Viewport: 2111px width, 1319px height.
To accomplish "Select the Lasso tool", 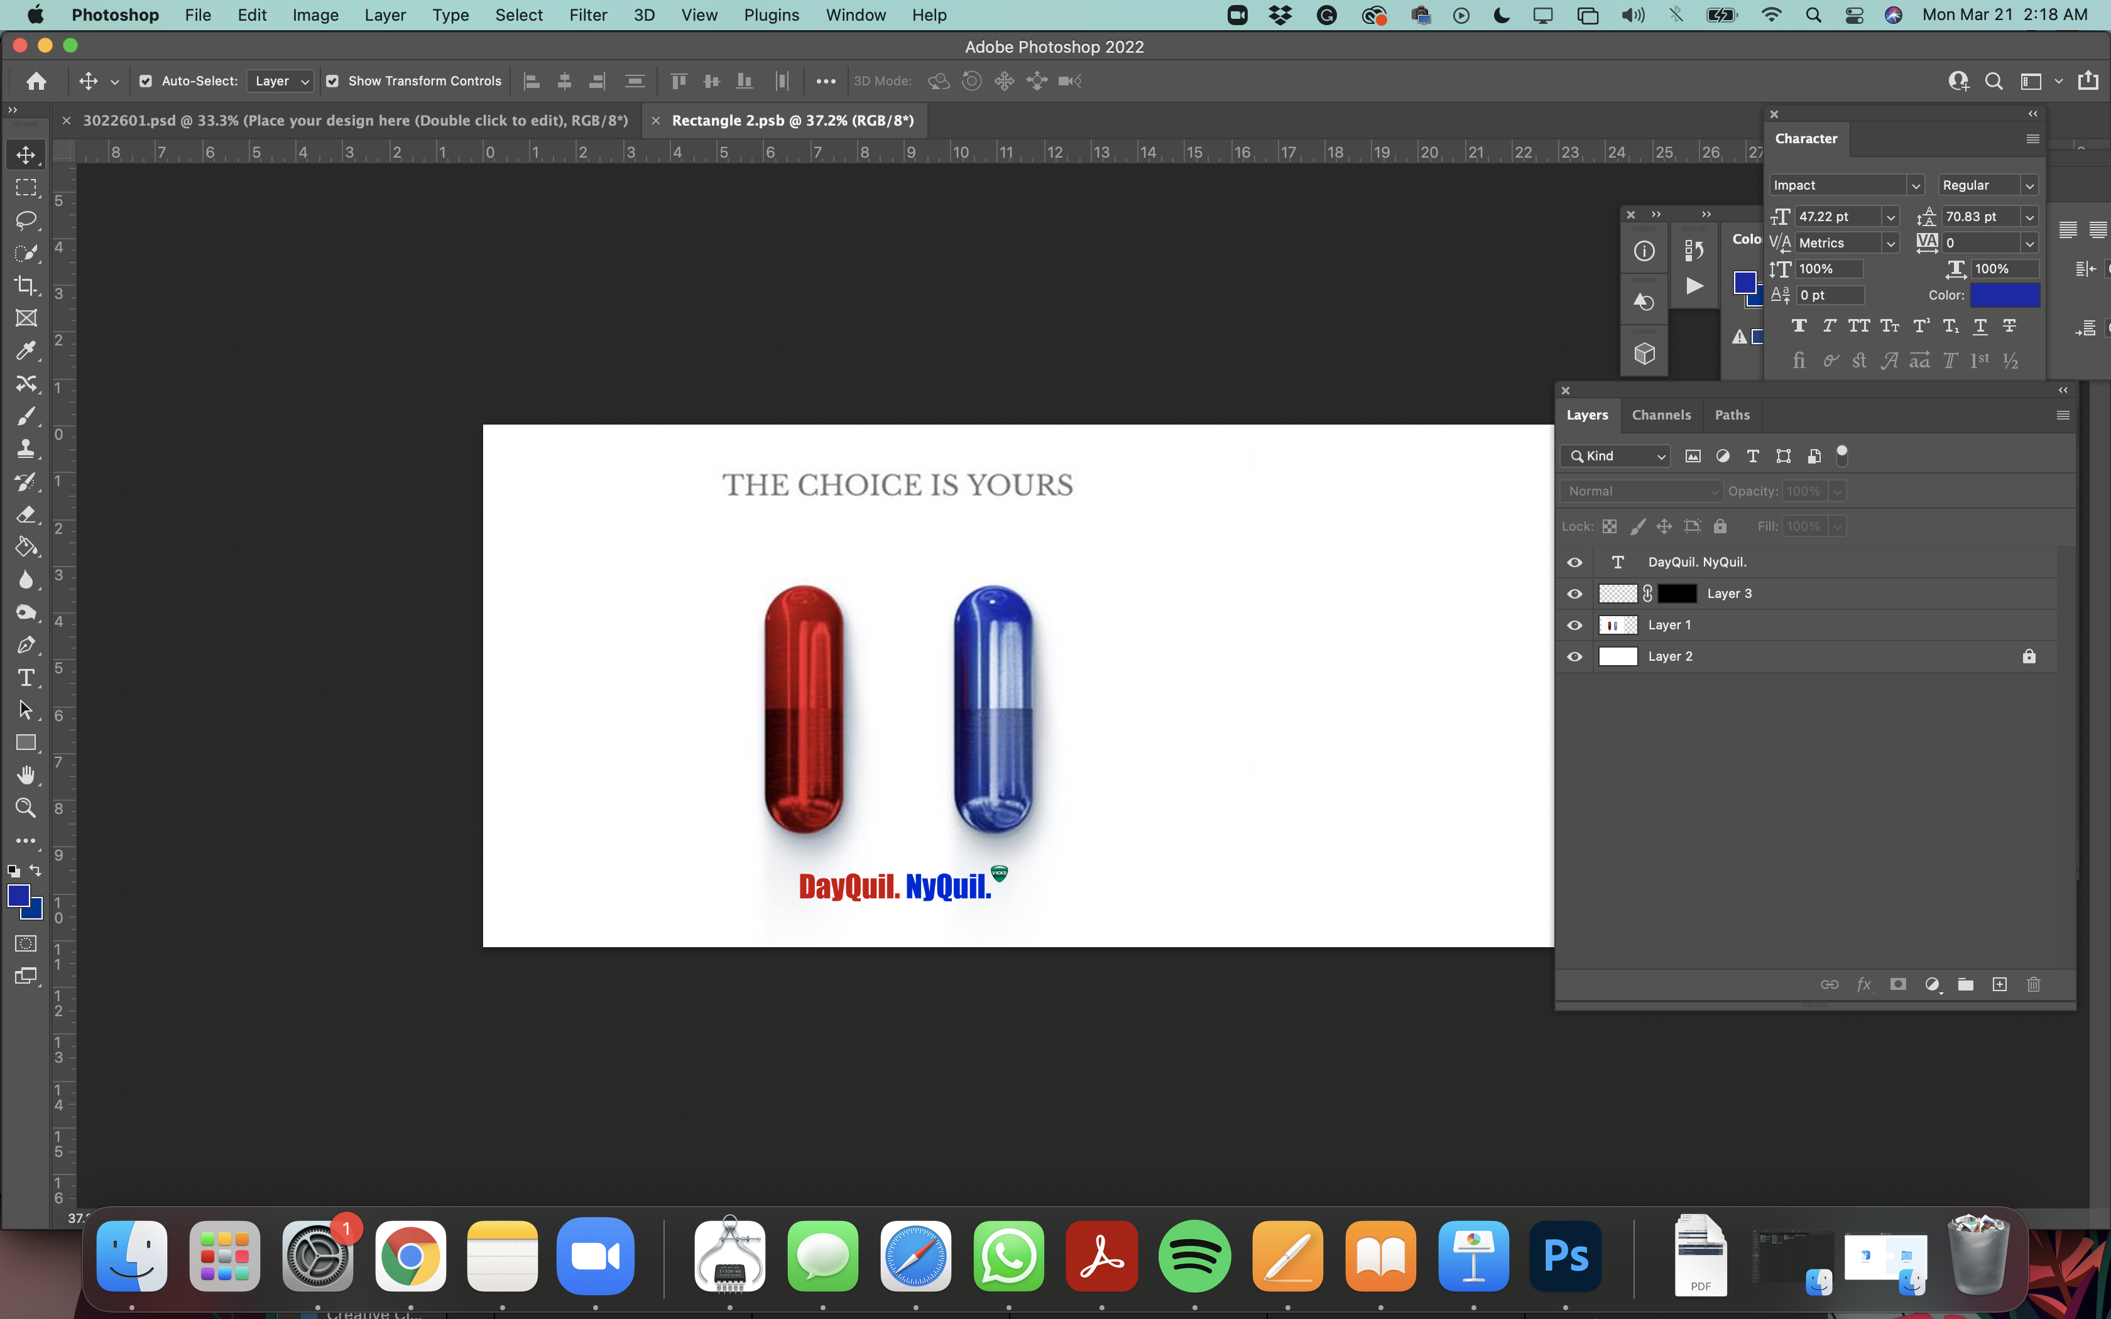I will click(26, 220).
